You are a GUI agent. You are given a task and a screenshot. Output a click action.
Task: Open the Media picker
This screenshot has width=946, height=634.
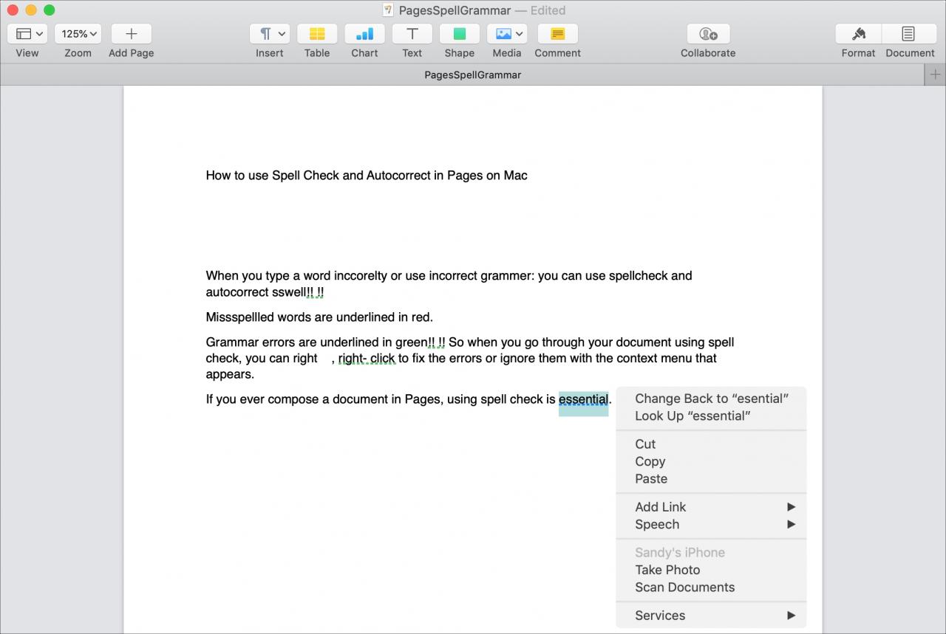pos(507,34)
